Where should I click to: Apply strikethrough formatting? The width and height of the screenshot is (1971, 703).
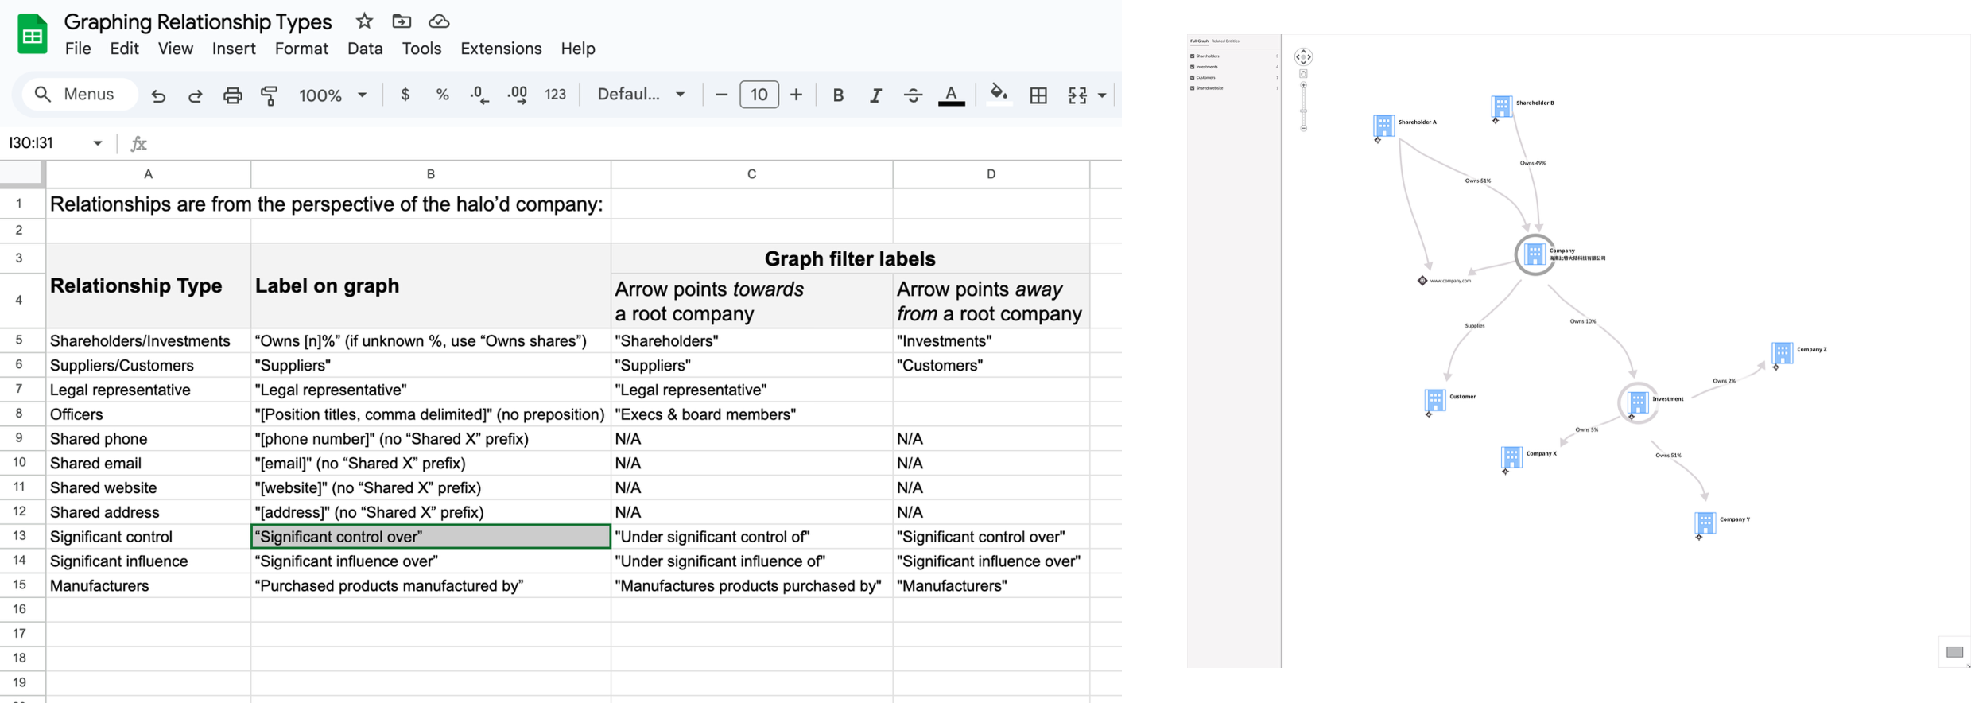coord(913,95)
